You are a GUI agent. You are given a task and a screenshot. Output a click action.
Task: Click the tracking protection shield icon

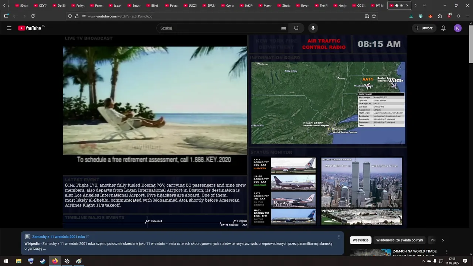click(x=70, y=16)
